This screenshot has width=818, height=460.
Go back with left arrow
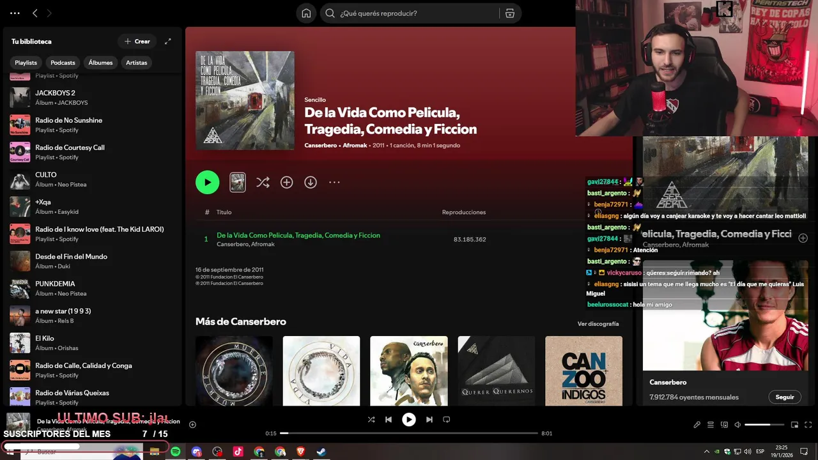35,13
